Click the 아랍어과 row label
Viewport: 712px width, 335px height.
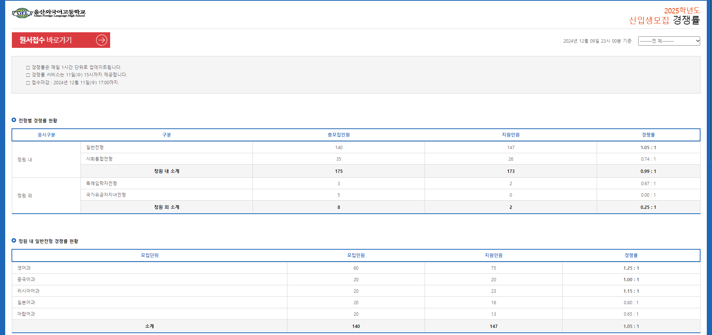(26, 314)
